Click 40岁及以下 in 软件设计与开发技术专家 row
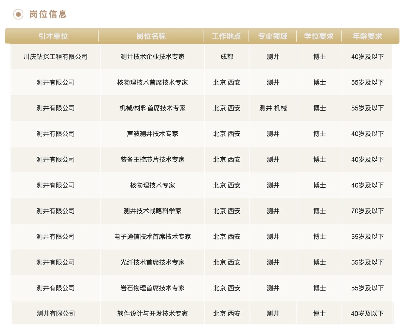The image size is (405, 325). click(367, 314)
